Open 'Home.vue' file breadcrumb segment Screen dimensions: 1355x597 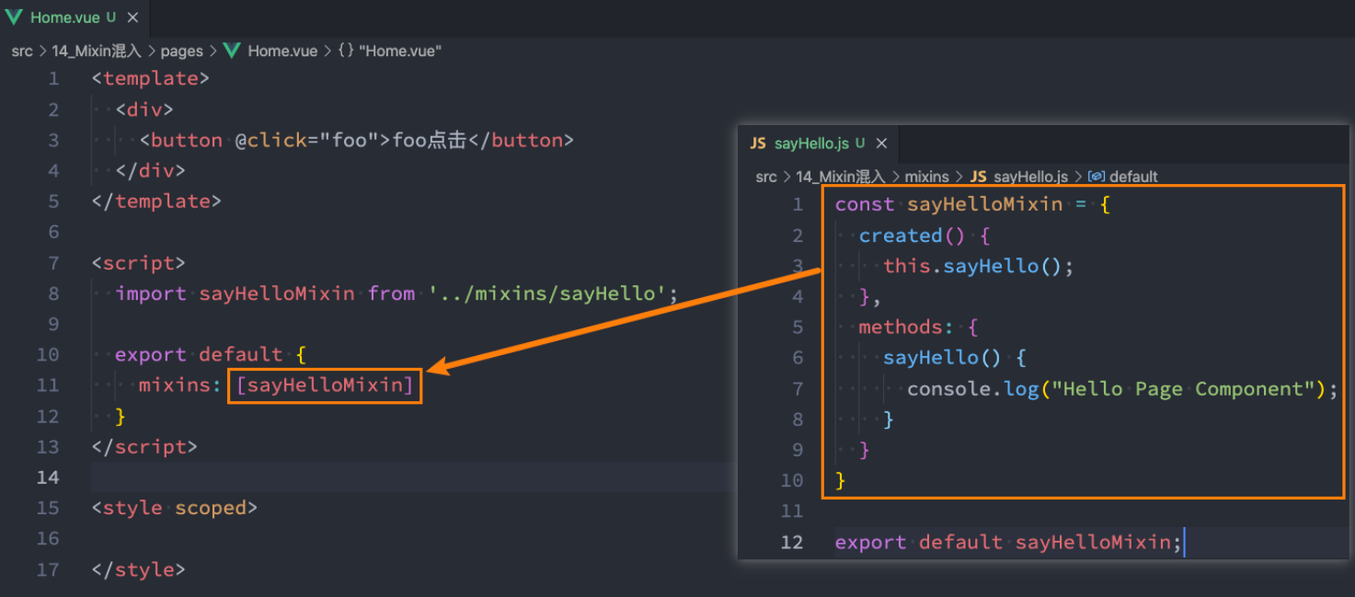tap(282, 52)
